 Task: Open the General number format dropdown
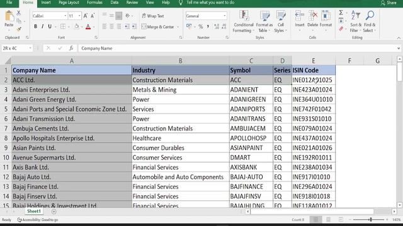click(x=224, y=16)
